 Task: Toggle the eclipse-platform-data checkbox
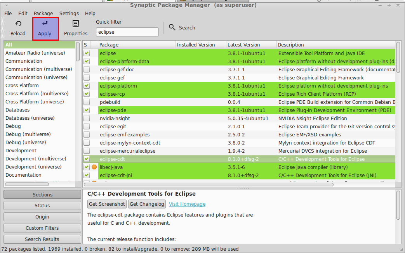pos(87,61)
